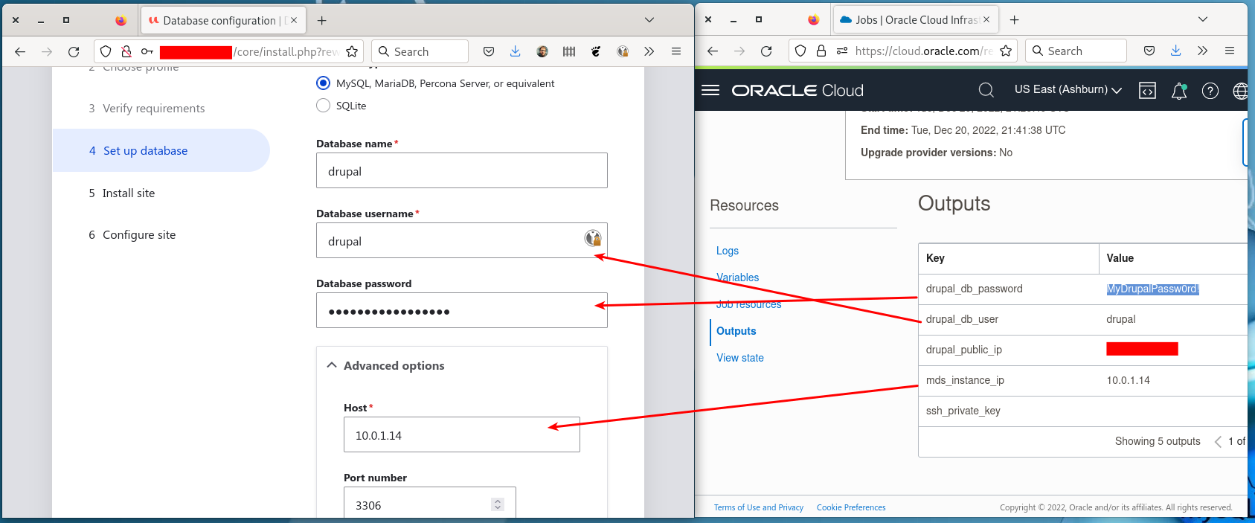The height and width of the screenshot is (523, 1255).
Task: Open the account avatar icon in Drupal window toolbar
Action: pos(542,51)
